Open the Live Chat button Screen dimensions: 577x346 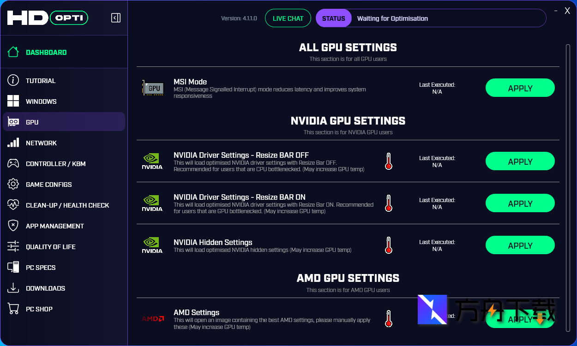288,18
